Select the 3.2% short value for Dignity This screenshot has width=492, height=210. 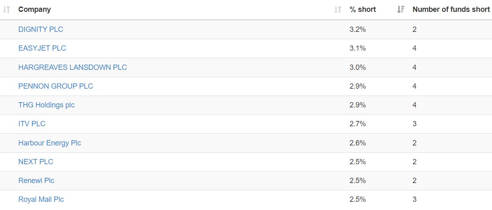[358, 29]
